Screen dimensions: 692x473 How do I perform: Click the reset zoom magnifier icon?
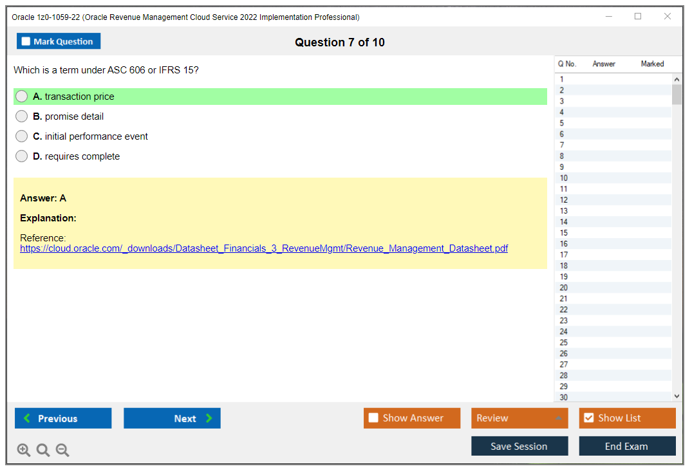click(43, 450)
